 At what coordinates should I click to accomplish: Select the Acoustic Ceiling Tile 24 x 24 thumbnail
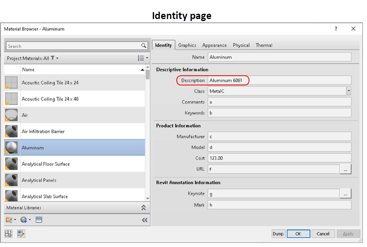(11, 83)
